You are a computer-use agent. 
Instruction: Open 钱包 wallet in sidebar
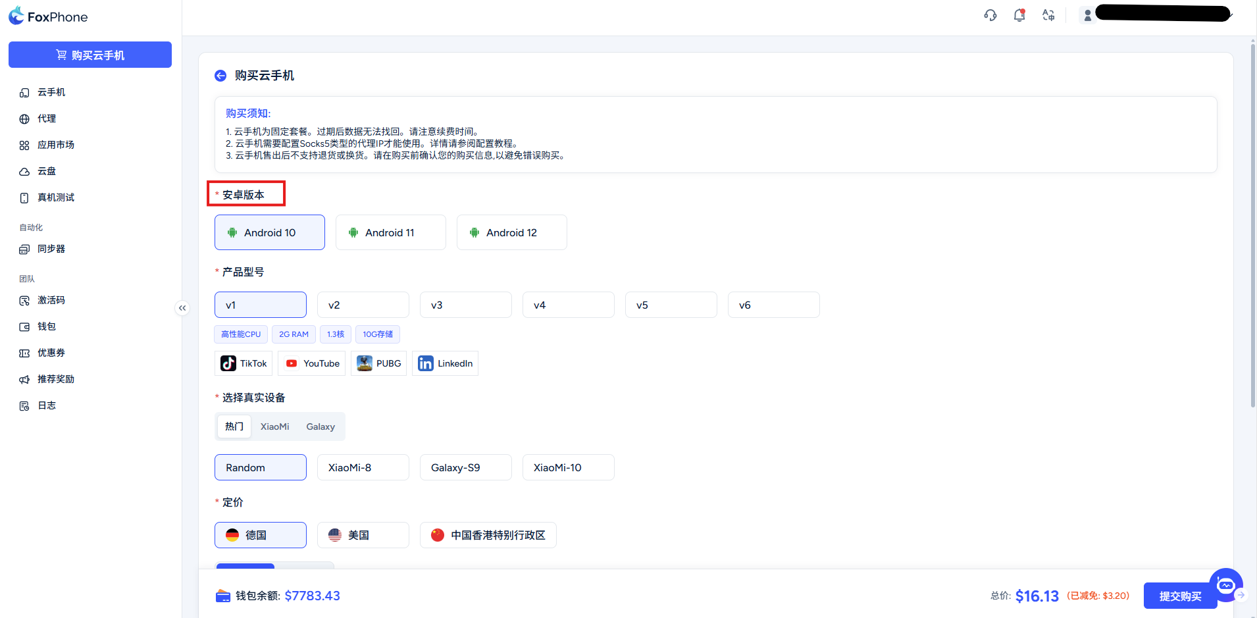[47, 326]
